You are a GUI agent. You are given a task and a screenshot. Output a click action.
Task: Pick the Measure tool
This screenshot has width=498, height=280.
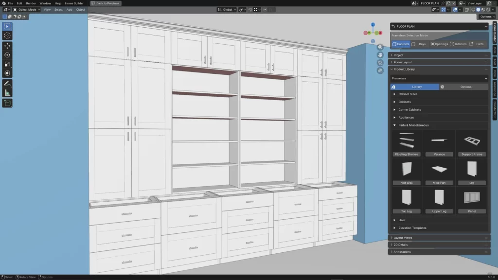tap(7, 93)
